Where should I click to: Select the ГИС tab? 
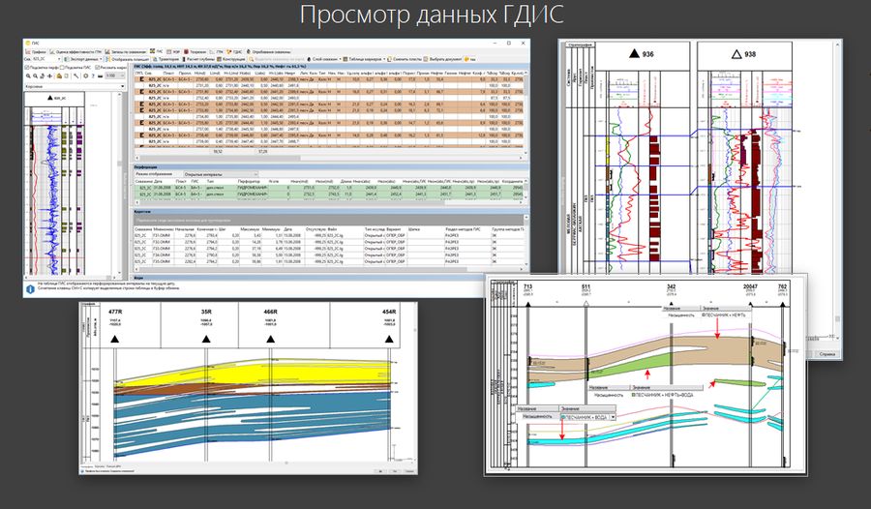pyautogui.click(x=157, y=51)
